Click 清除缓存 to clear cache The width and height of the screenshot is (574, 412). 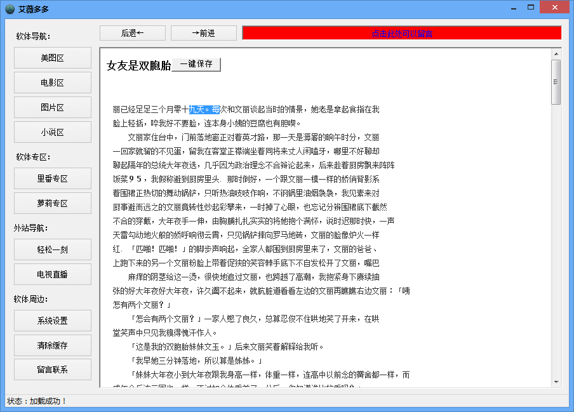click(x=53, y=345)
